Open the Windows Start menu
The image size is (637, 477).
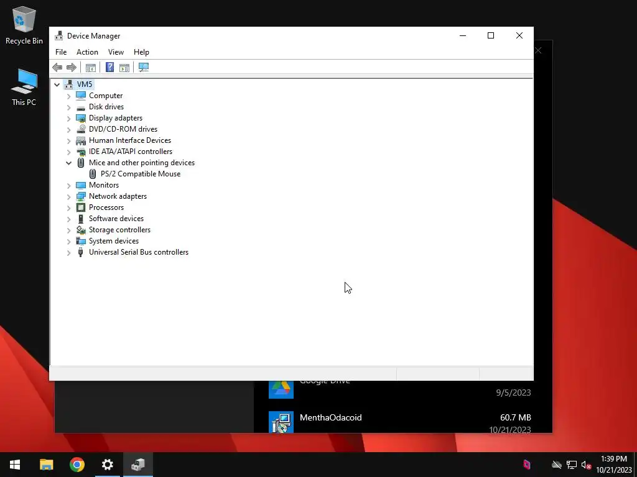(x=15, y=465)
